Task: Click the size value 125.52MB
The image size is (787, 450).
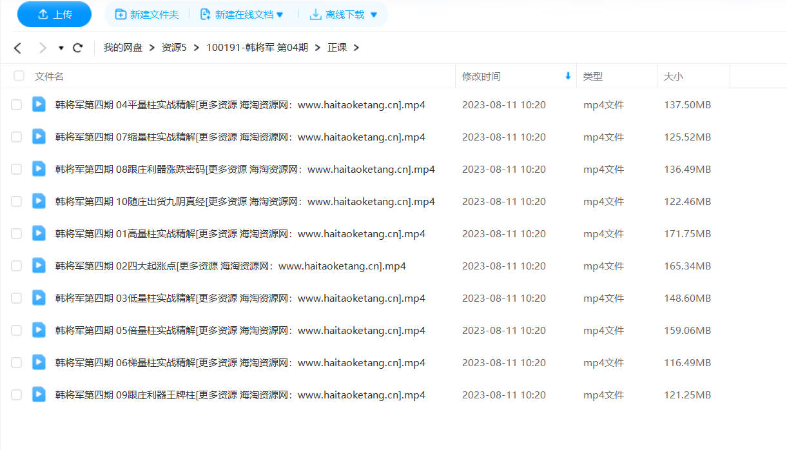Action: pos(688,137)
